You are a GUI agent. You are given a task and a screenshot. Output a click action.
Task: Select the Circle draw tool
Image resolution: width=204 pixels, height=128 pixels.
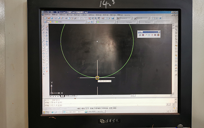43,44
